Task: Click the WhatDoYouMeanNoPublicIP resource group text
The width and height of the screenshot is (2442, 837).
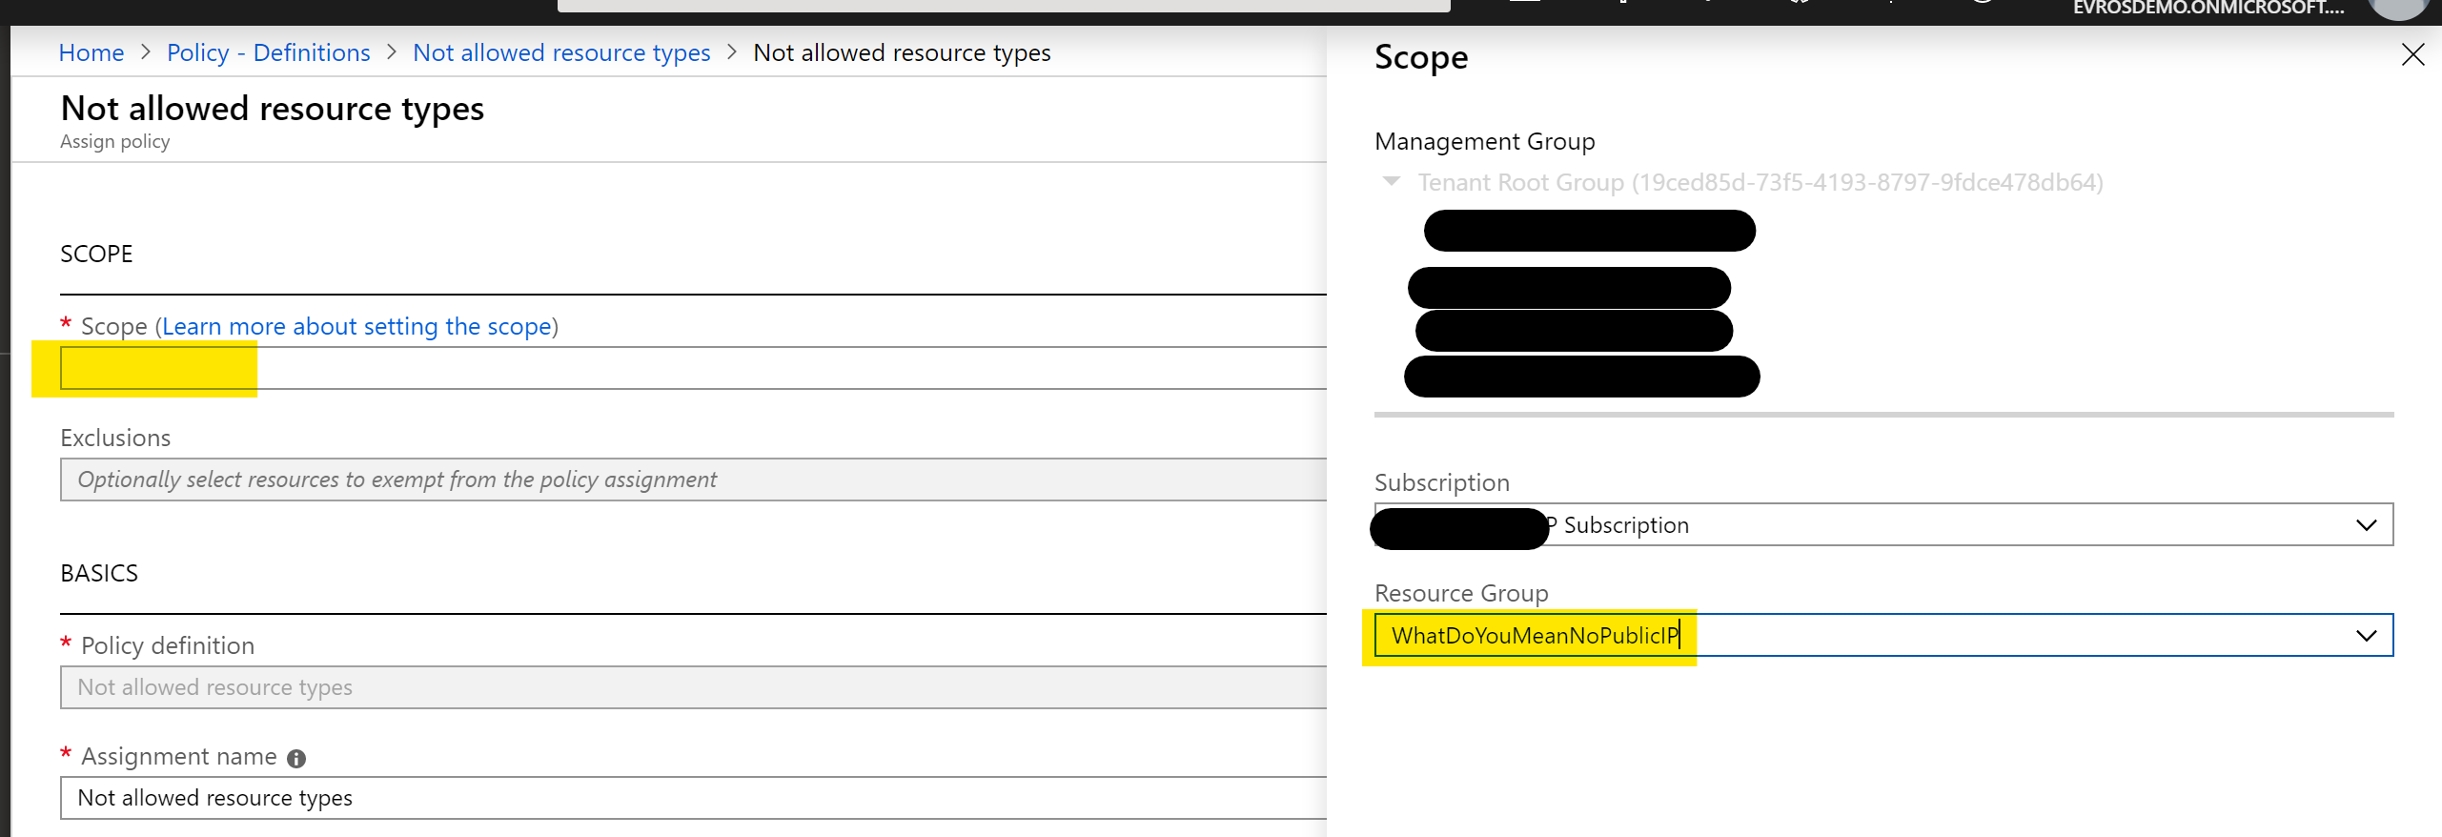Action: (1534, 636)
